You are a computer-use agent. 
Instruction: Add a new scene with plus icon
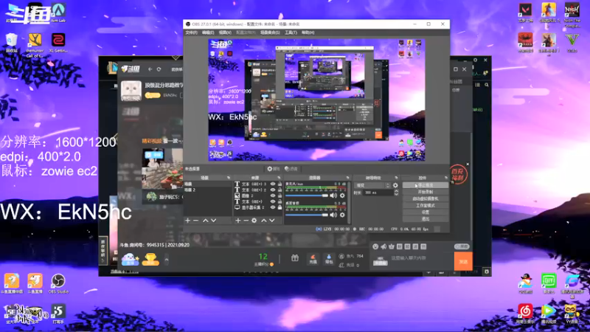tap(188, 221)
